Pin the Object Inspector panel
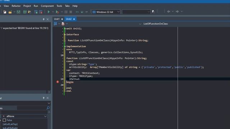This screenshot has height=129, width=230. point(43,98)
